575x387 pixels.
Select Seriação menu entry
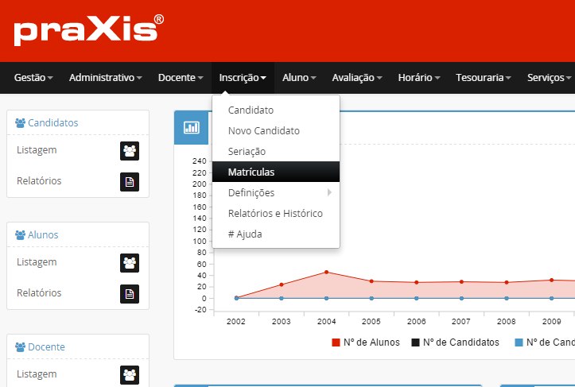pyautogui.click(x=247, y=151)
